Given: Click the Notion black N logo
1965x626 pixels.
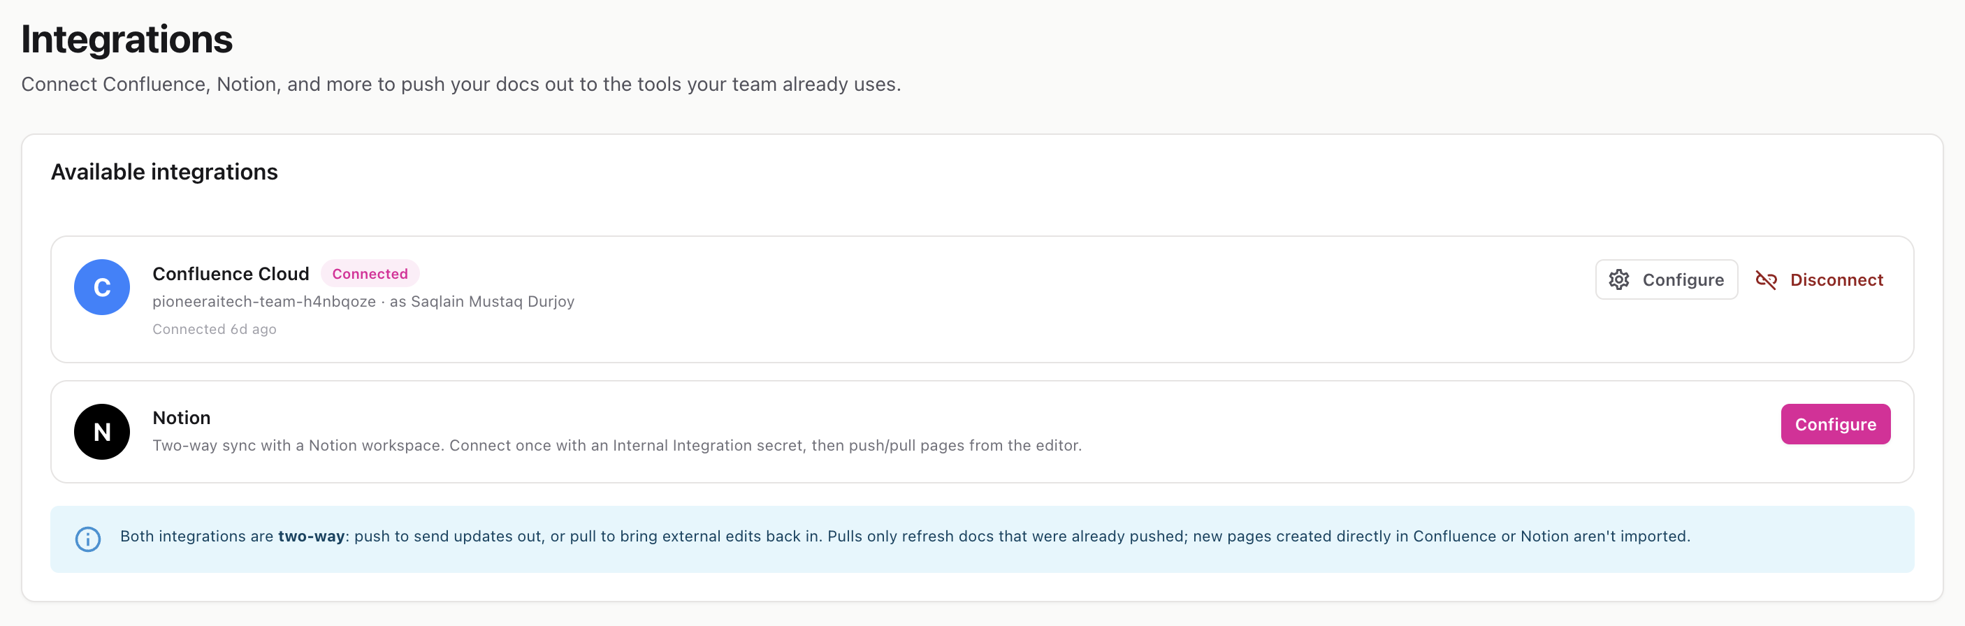Looking at the screenshot, I should tap(101, 432).
